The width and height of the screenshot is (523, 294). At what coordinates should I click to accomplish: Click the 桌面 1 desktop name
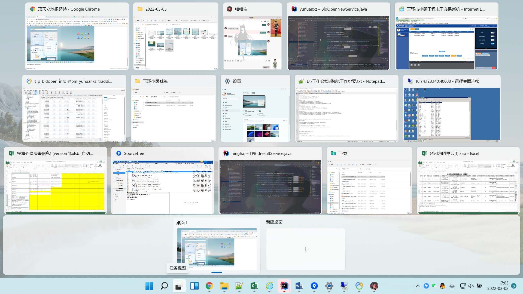click(x=182, y=223)
